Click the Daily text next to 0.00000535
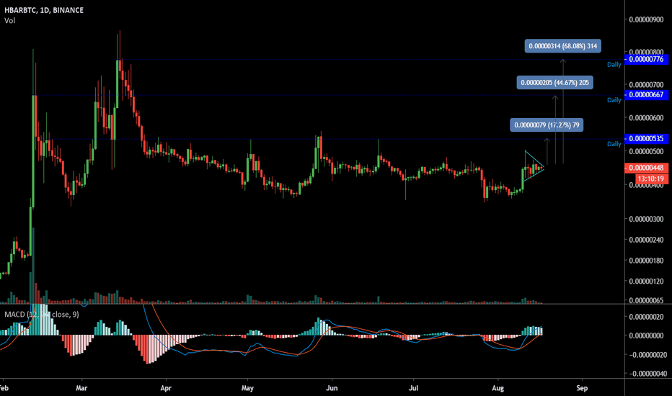The image size is (672, 396). click(x=614, y=144)
